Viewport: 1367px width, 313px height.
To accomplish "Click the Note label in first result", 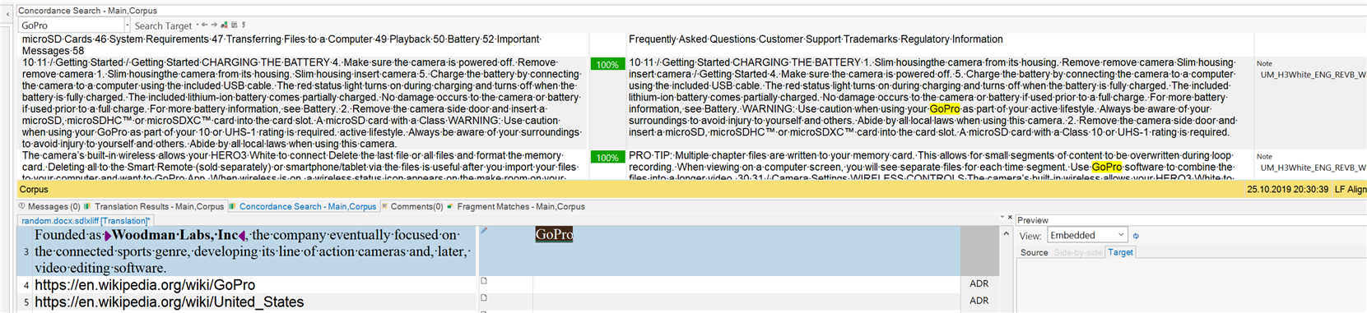I will click(x=1264, y=63).
